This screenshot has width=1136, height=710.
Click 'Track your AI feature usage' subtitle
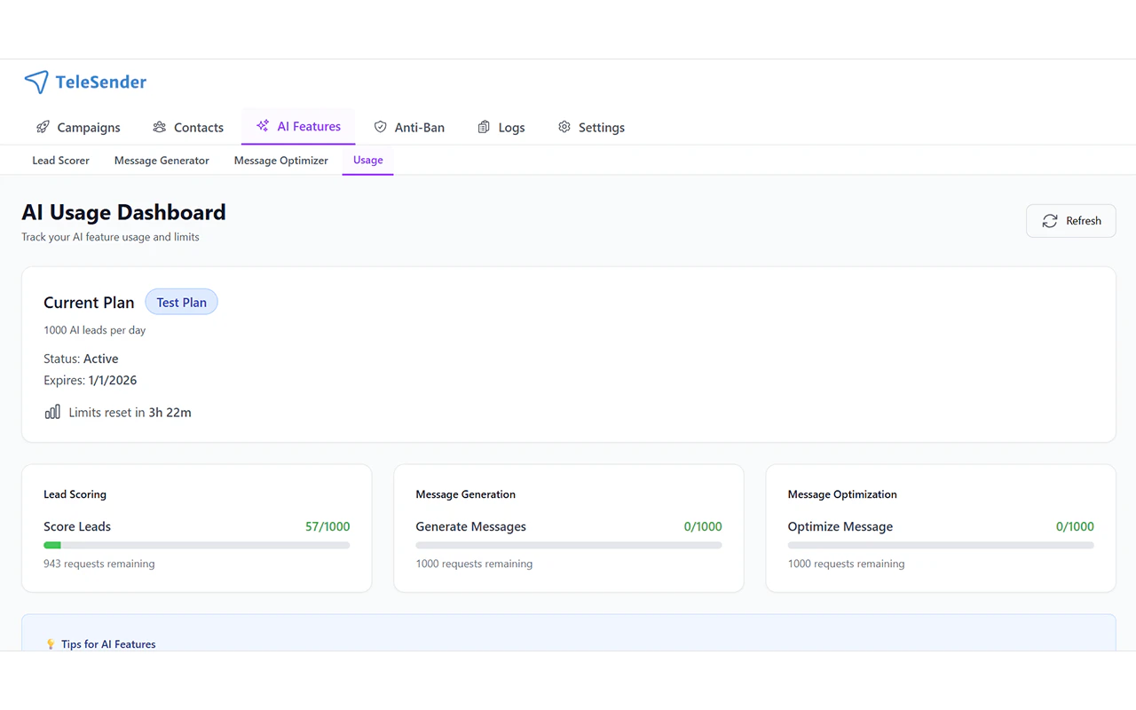point(110,237)
